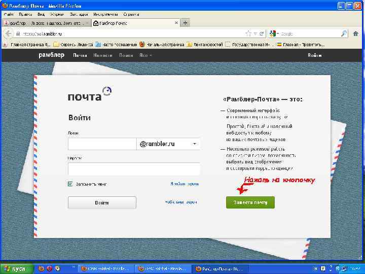Click the Я забыл пароль link

185,184
